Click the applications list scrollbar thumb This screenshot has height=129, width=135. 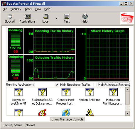(127, 98)
